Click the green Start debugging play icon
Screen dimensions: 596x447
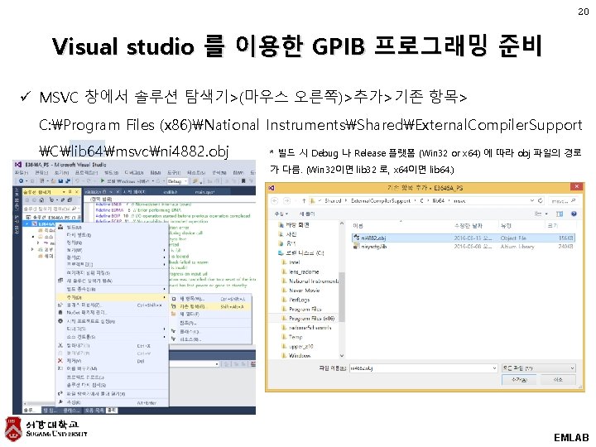click(x=103, y=181)
